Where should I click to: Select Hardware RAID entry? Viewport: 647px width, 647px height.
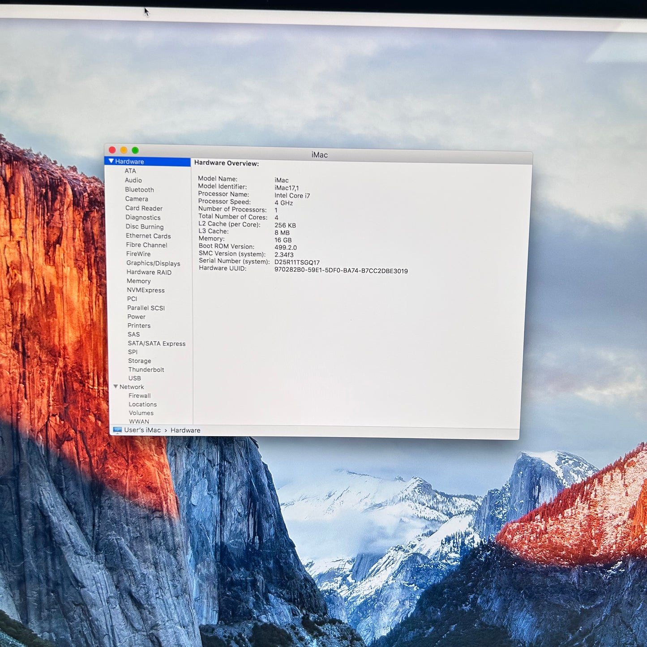click(x=149, y=272)
